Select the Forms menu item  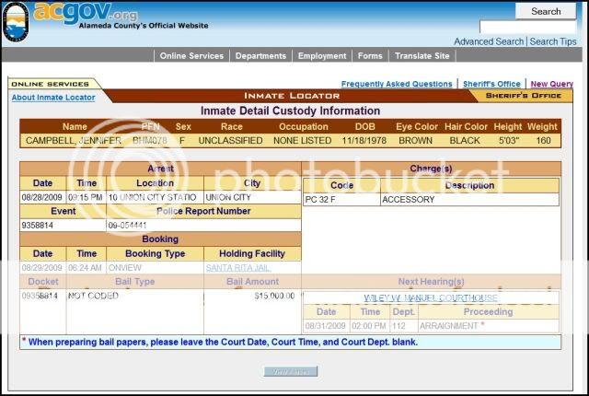tap(370, 56)
